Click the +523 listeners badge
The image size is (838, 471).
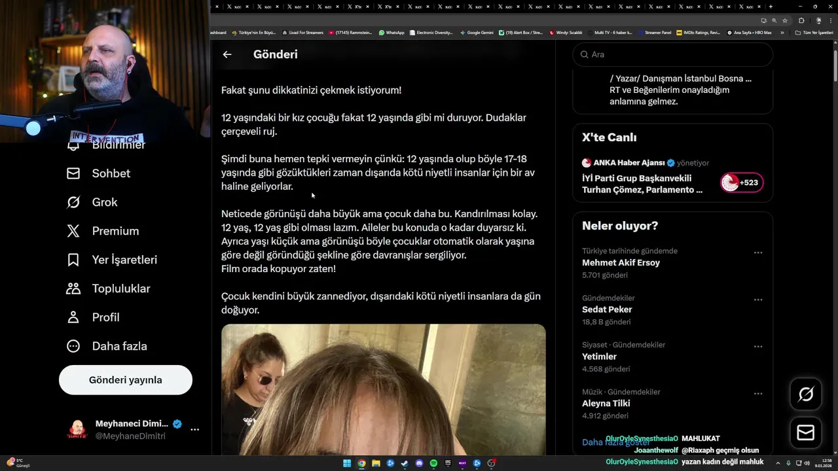[742, 183]
